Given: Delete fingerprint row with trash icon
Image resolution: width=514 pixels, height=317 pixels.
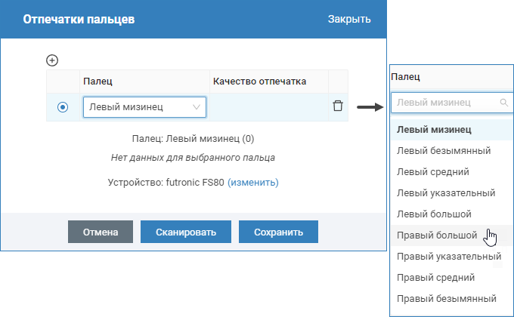Looking at the screenshot, I should 338,106.
